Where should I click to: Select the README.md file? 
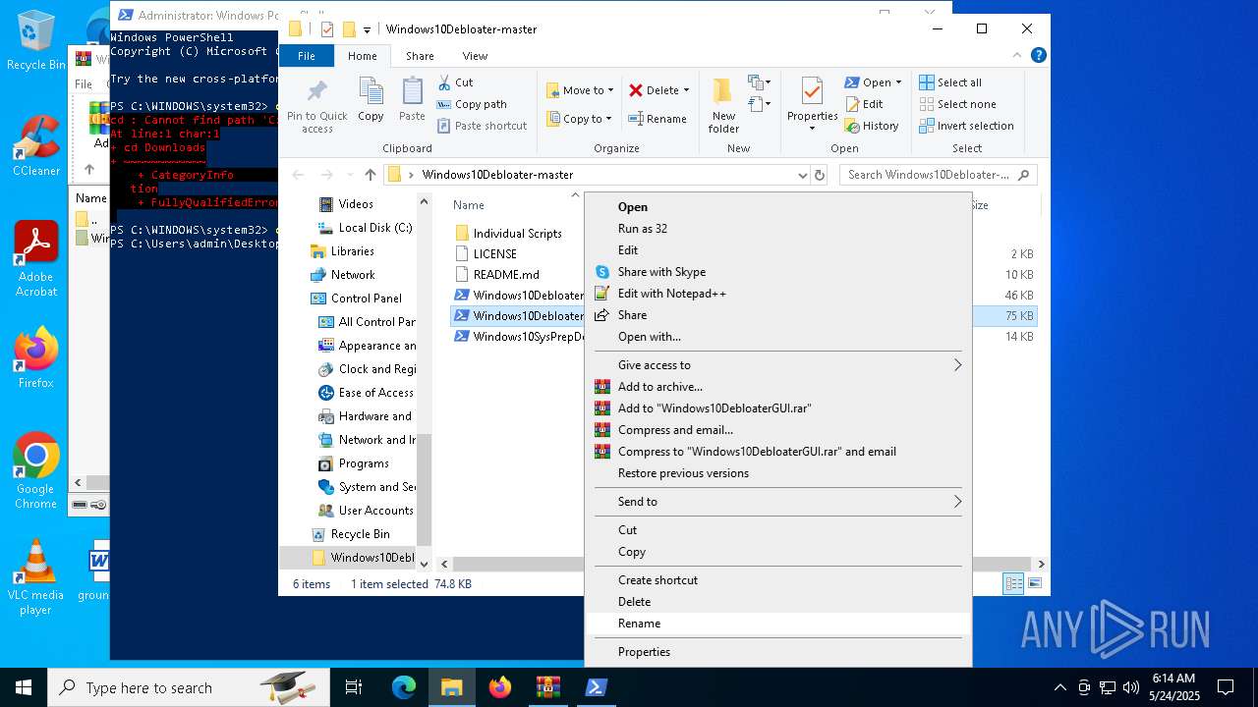(506, 275)
